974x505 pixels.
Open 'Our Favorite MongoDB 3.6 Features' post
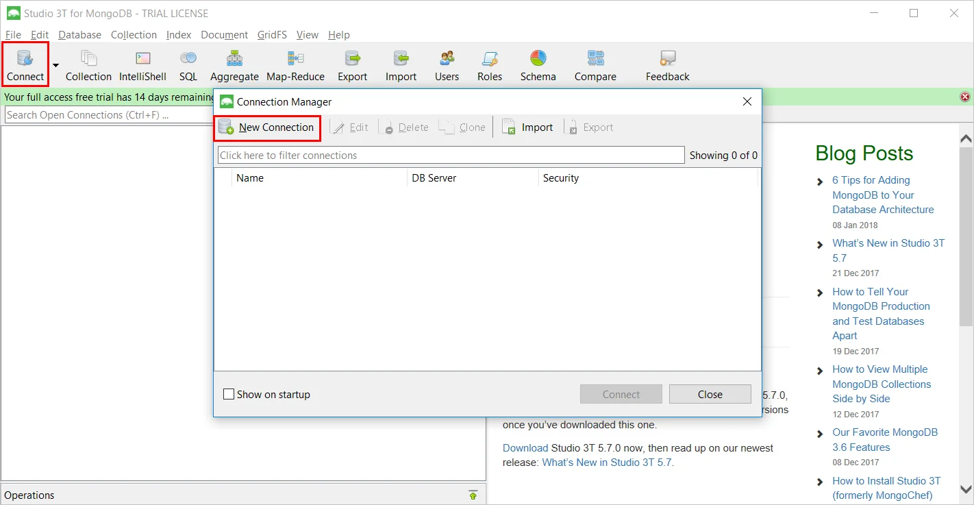coord(885,440)
